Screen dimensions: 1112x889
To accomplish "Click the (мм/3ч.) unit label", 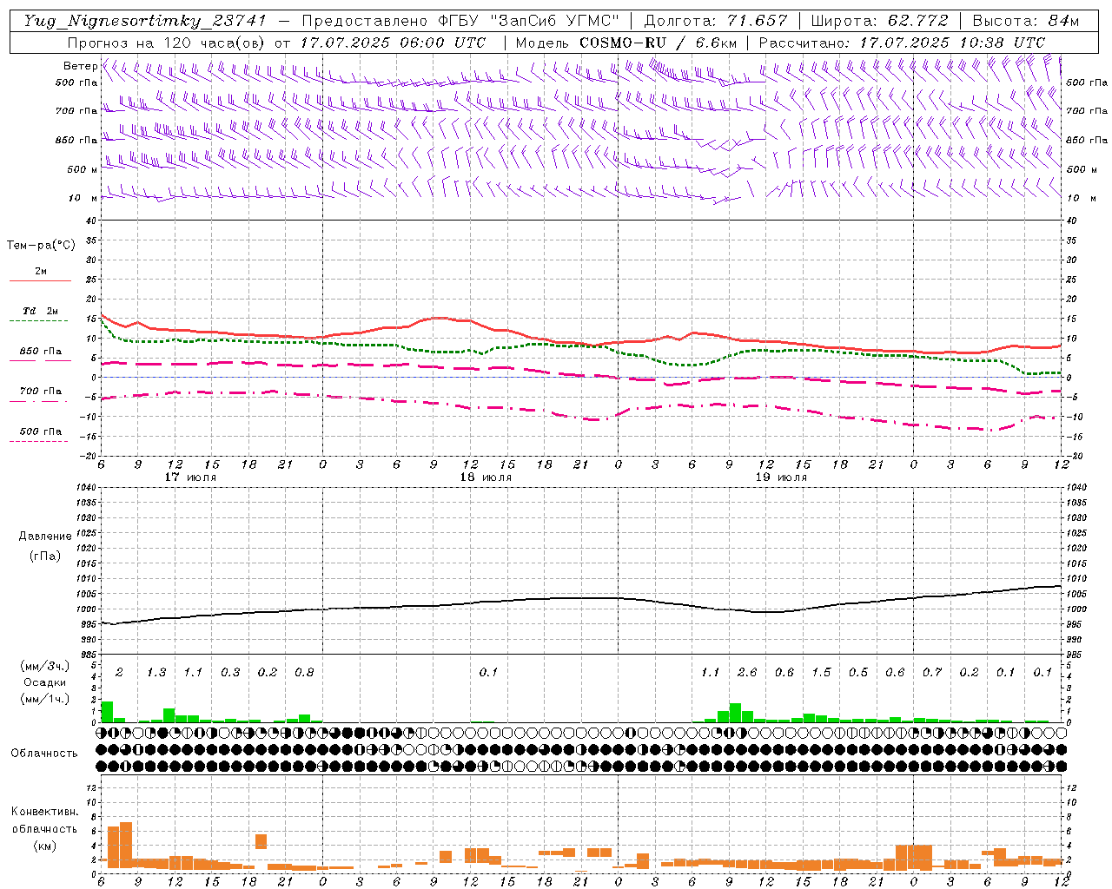I will (x=44, y=666).
